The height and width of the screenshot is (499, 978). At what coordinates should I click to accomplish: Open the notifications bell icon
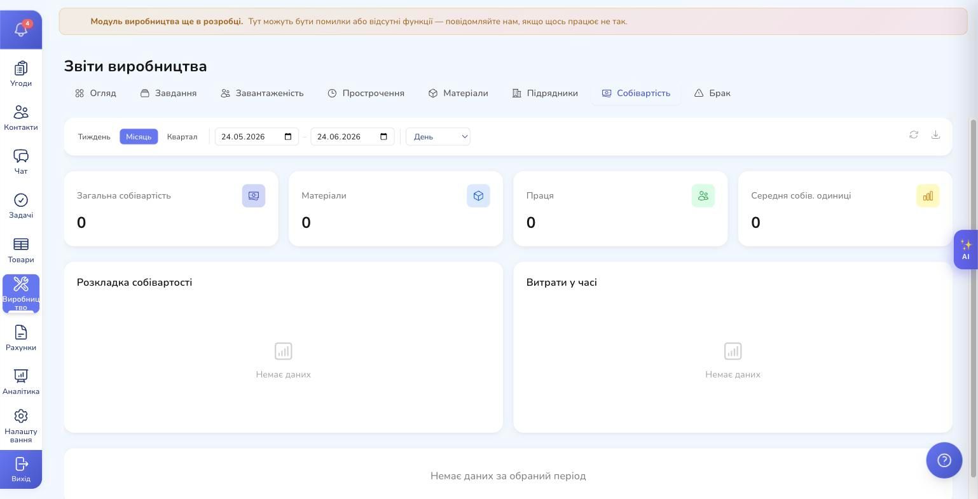point(21,29)
